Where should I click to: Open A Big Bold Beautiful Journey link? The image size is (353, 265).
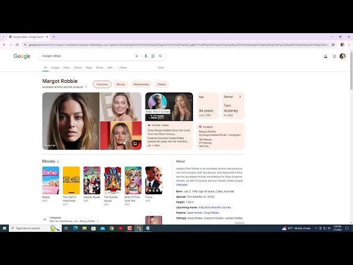215,208
